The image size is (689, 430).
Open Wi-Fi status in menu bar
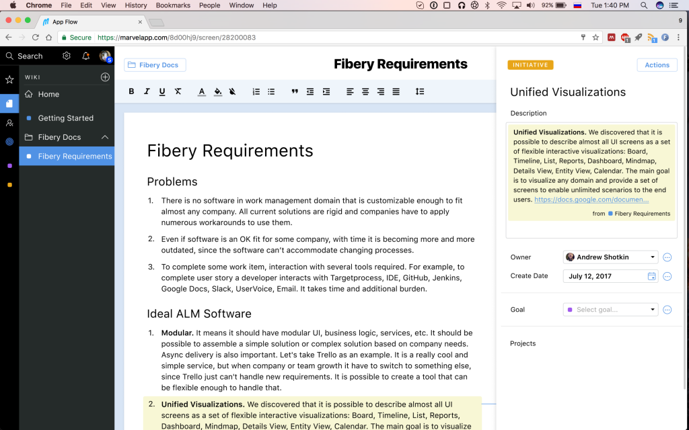coord(501,5)
